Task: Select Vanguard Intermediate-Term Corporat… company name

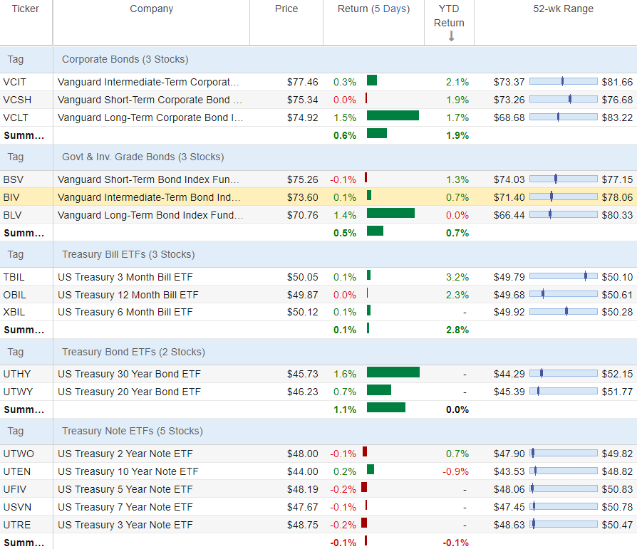Action: pos(148,82)
